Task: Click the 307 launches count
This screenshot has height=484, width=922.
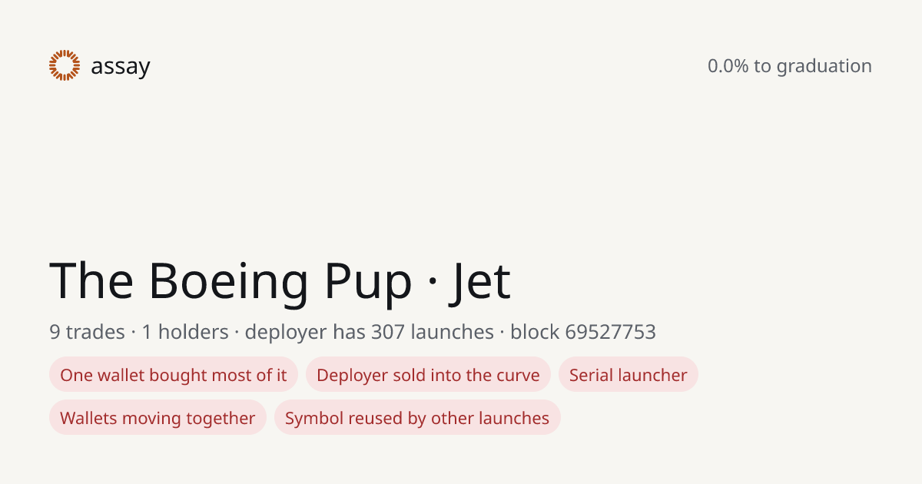Action: (x=432, y=332)
